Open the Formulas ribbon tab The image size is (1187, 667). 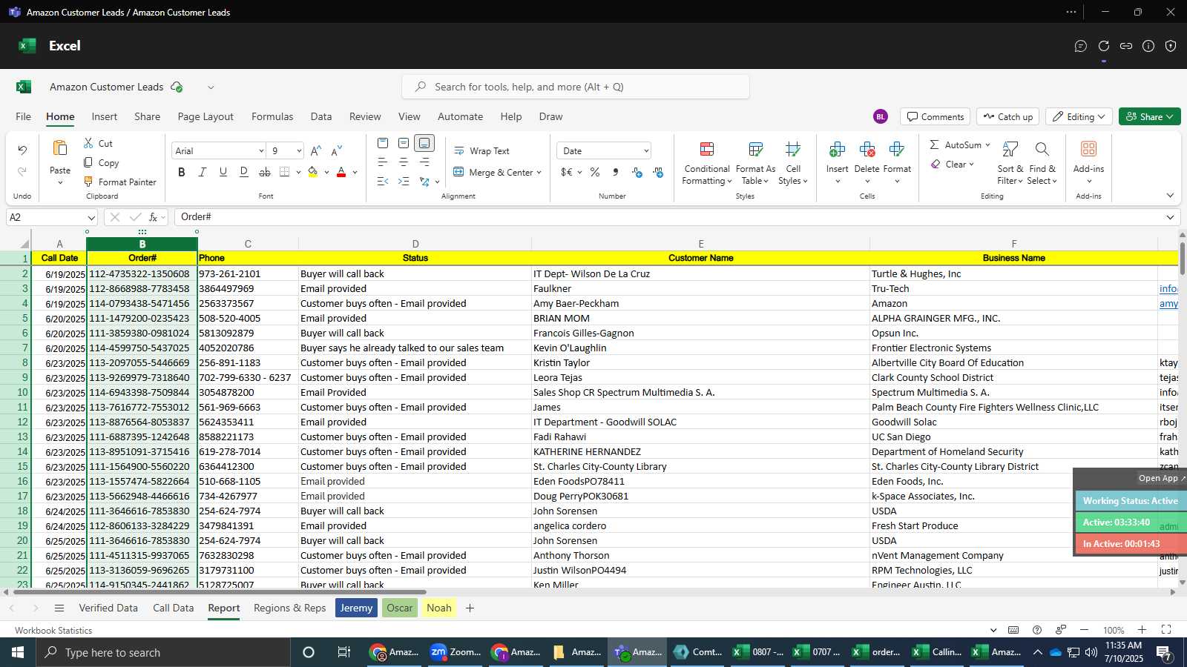coord(272,116)
